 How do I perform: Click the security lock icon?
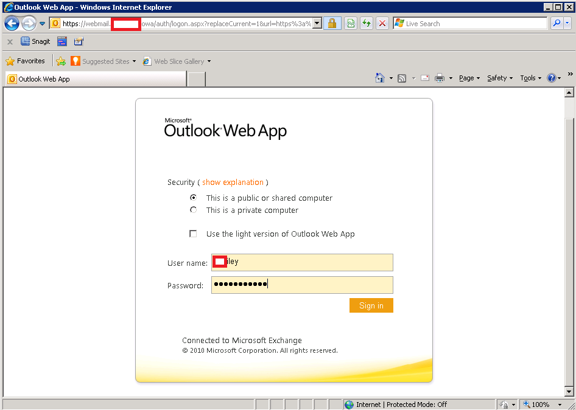click(332, 24)
